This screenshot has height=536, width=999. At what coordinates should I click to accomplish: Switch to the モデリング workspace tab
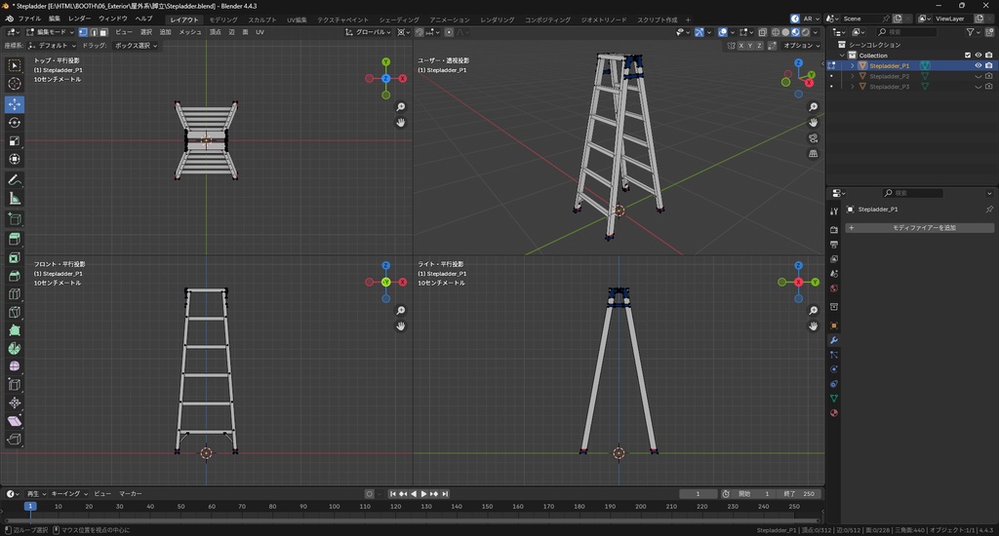(223, 19)
